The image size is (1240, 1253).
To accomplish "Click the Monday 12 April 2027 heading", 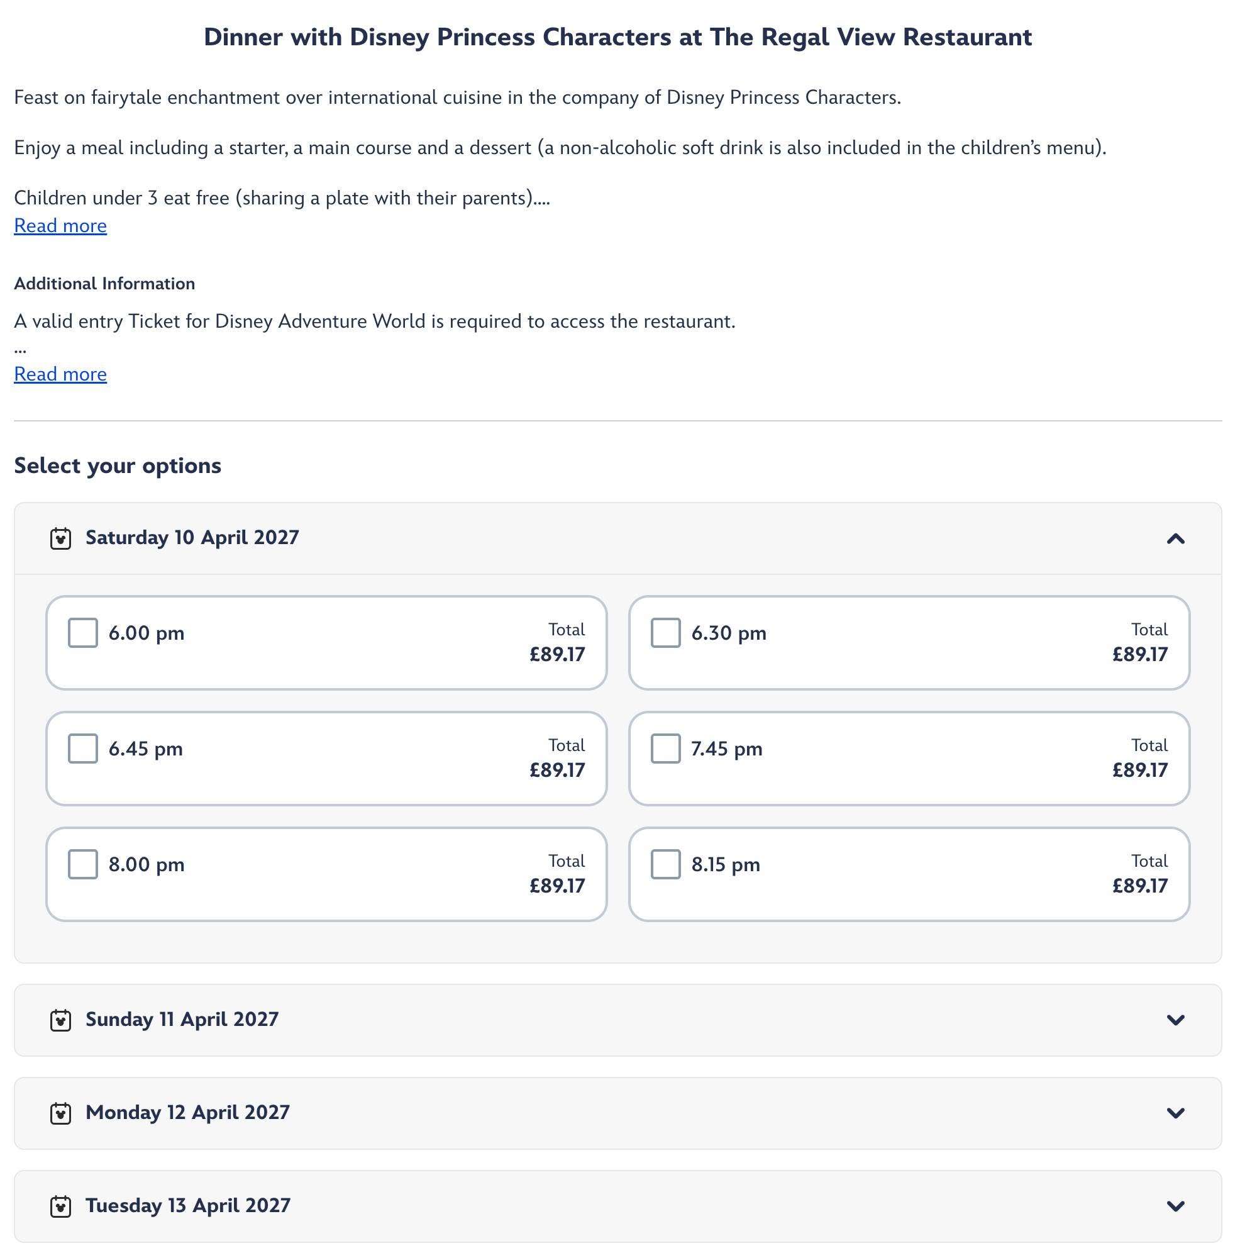I will [x=187, y=1113].
